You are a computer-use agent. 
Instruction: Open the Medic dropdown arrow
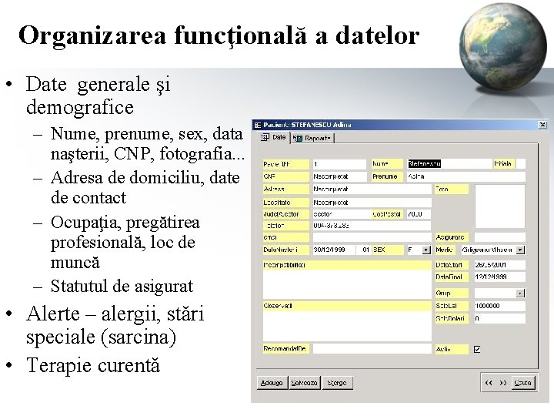pyautogui.click(x=520, y=250)
